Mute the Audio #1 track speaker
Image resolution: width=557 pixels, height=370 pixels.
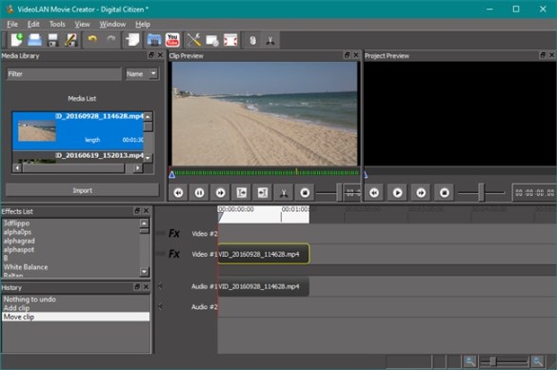click(x=160, y=285)
